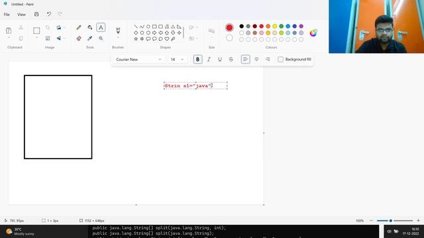
Task: Enable the Background fill checkbox
Action: click(280, 59)
